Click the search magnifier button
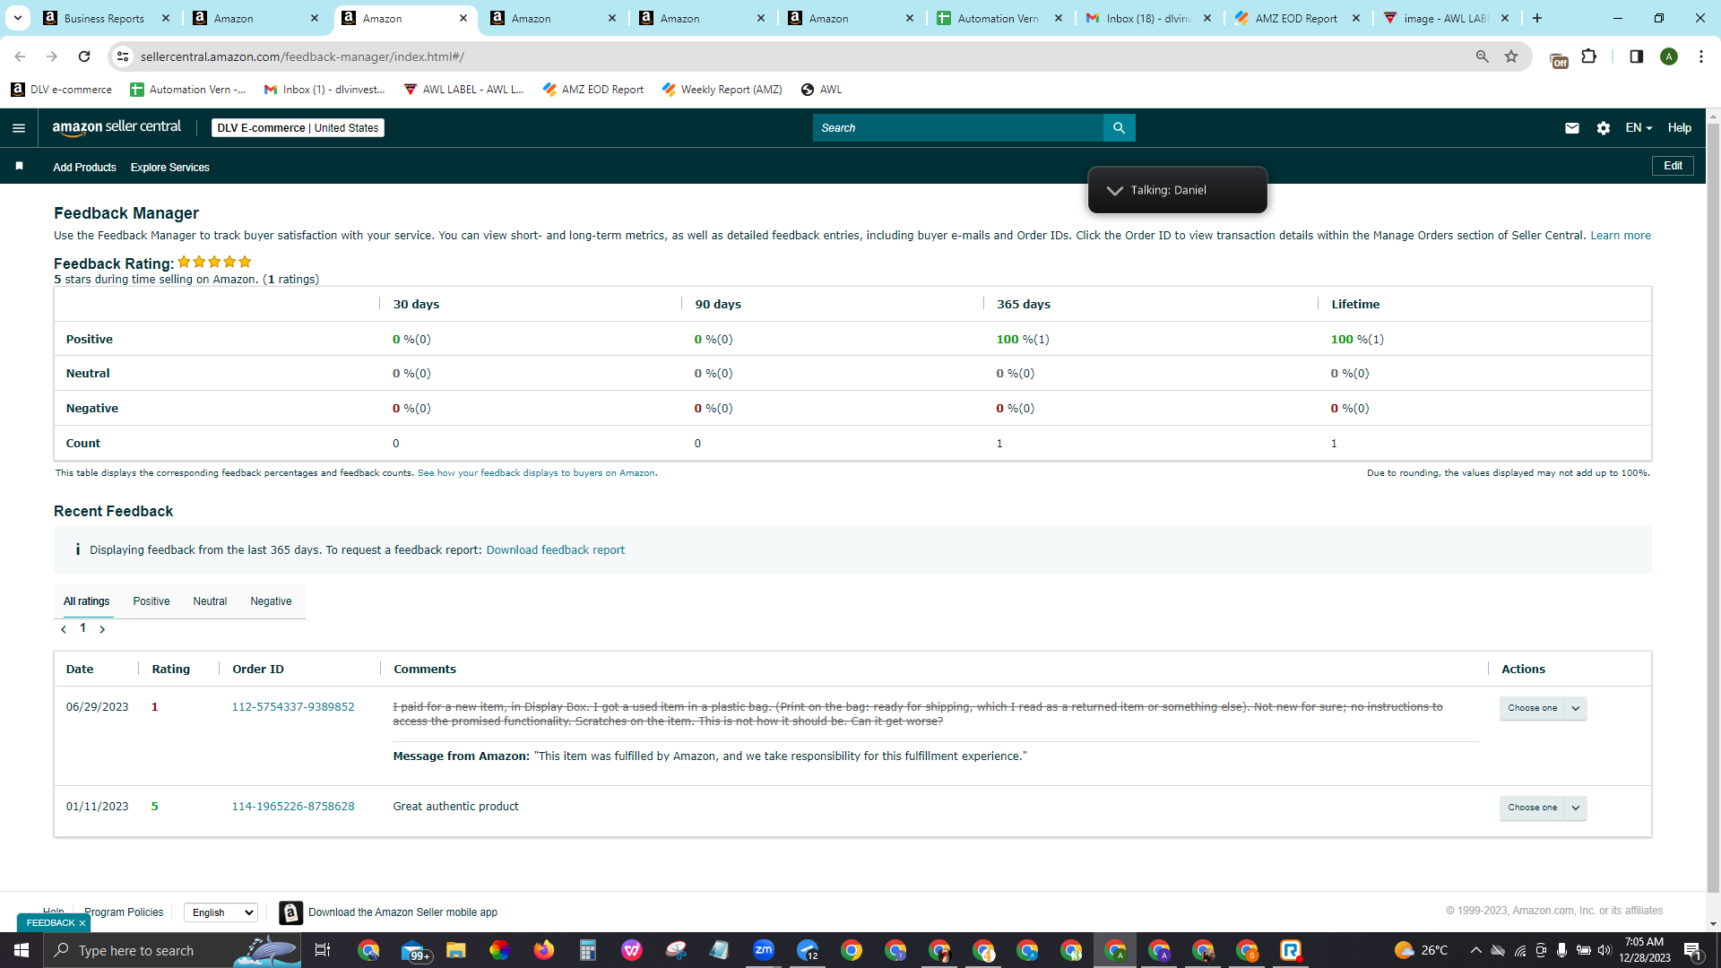The image size is (1721, 968). point(1119,128)
